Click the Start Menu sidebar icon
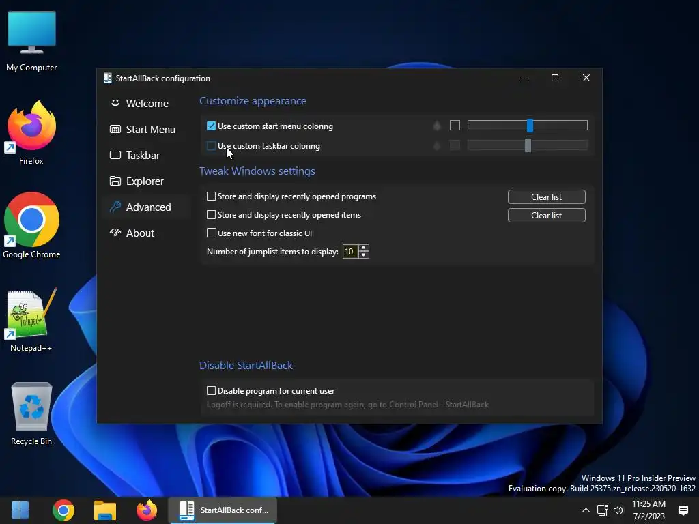Viewport: 699px width, 524px height. tap(115, 129)
